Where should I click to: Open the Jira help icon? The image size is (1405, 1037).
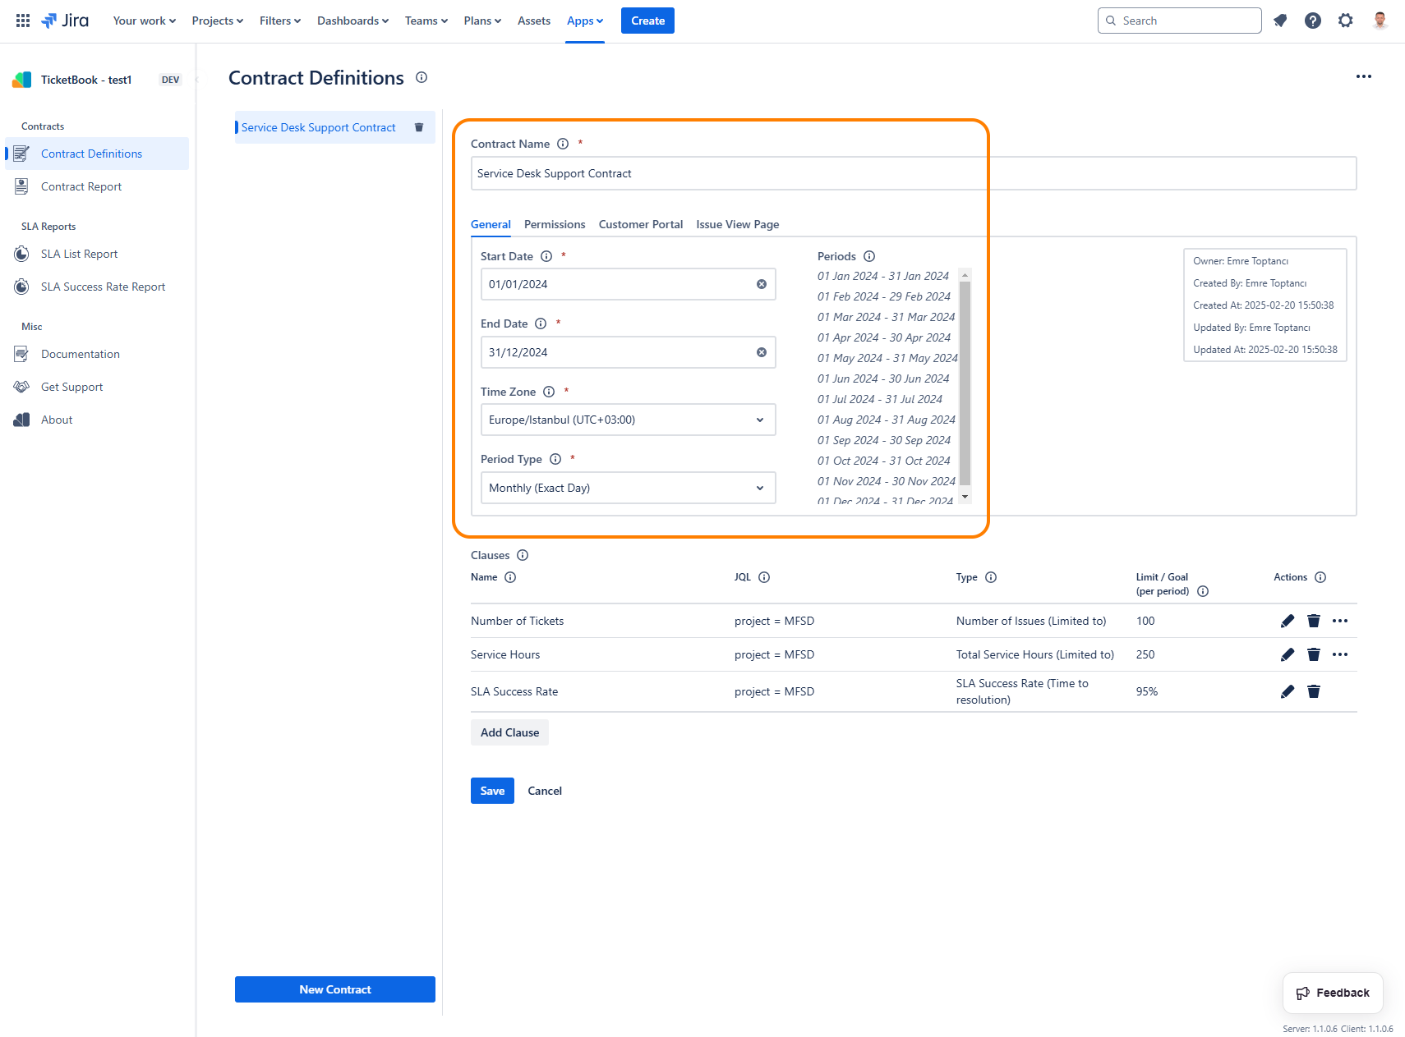pos(1312,21)
